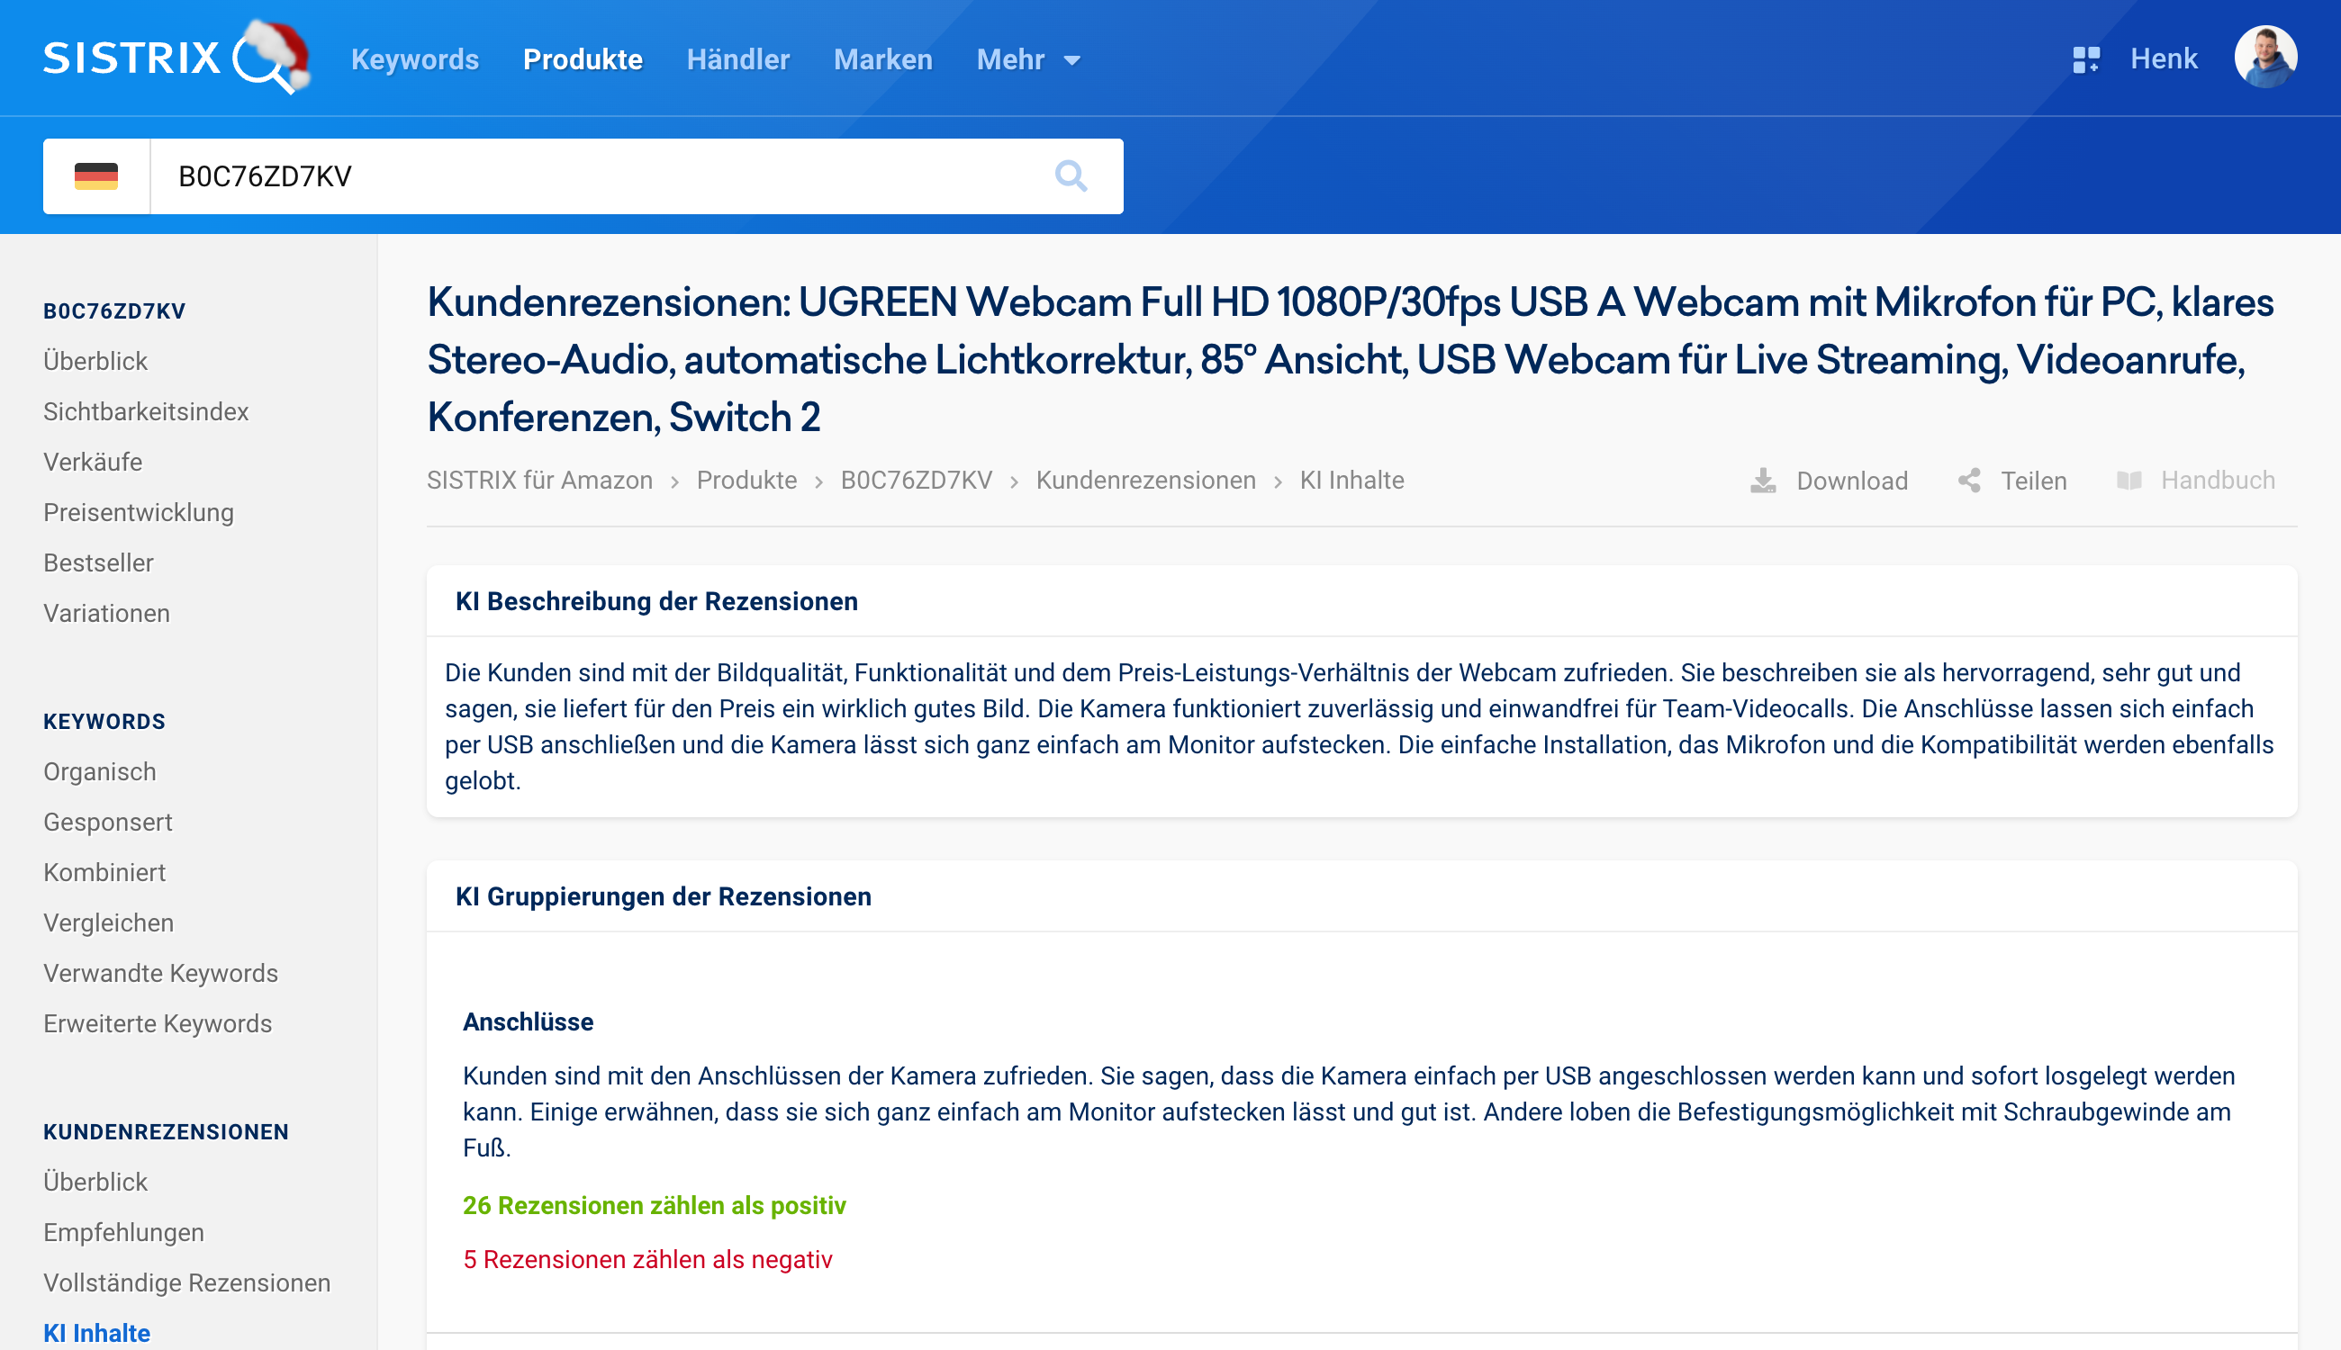Open Verwandte Keywords in the sidebar
Viewport: 2341px width, 1350px height.
click(x=160, y=974)
